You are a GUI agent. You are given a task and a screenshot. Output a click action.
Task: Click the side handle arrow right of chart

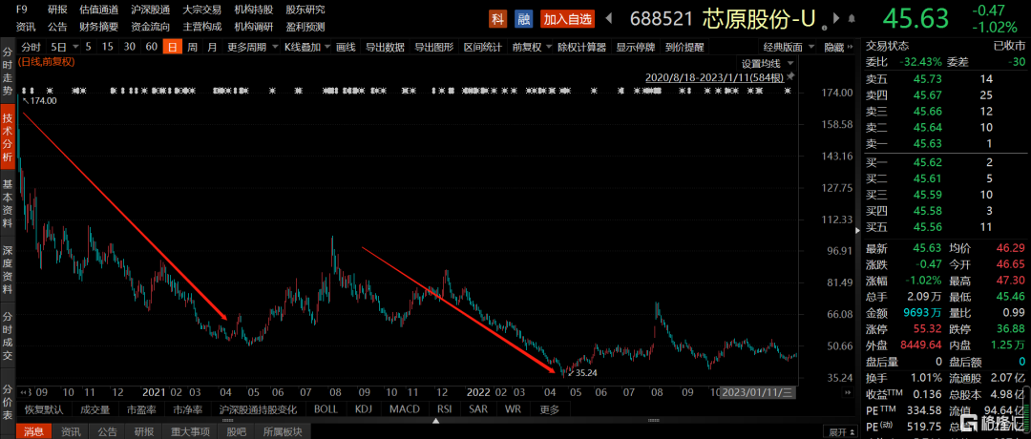pyautogui.click(x=857, y=231)
